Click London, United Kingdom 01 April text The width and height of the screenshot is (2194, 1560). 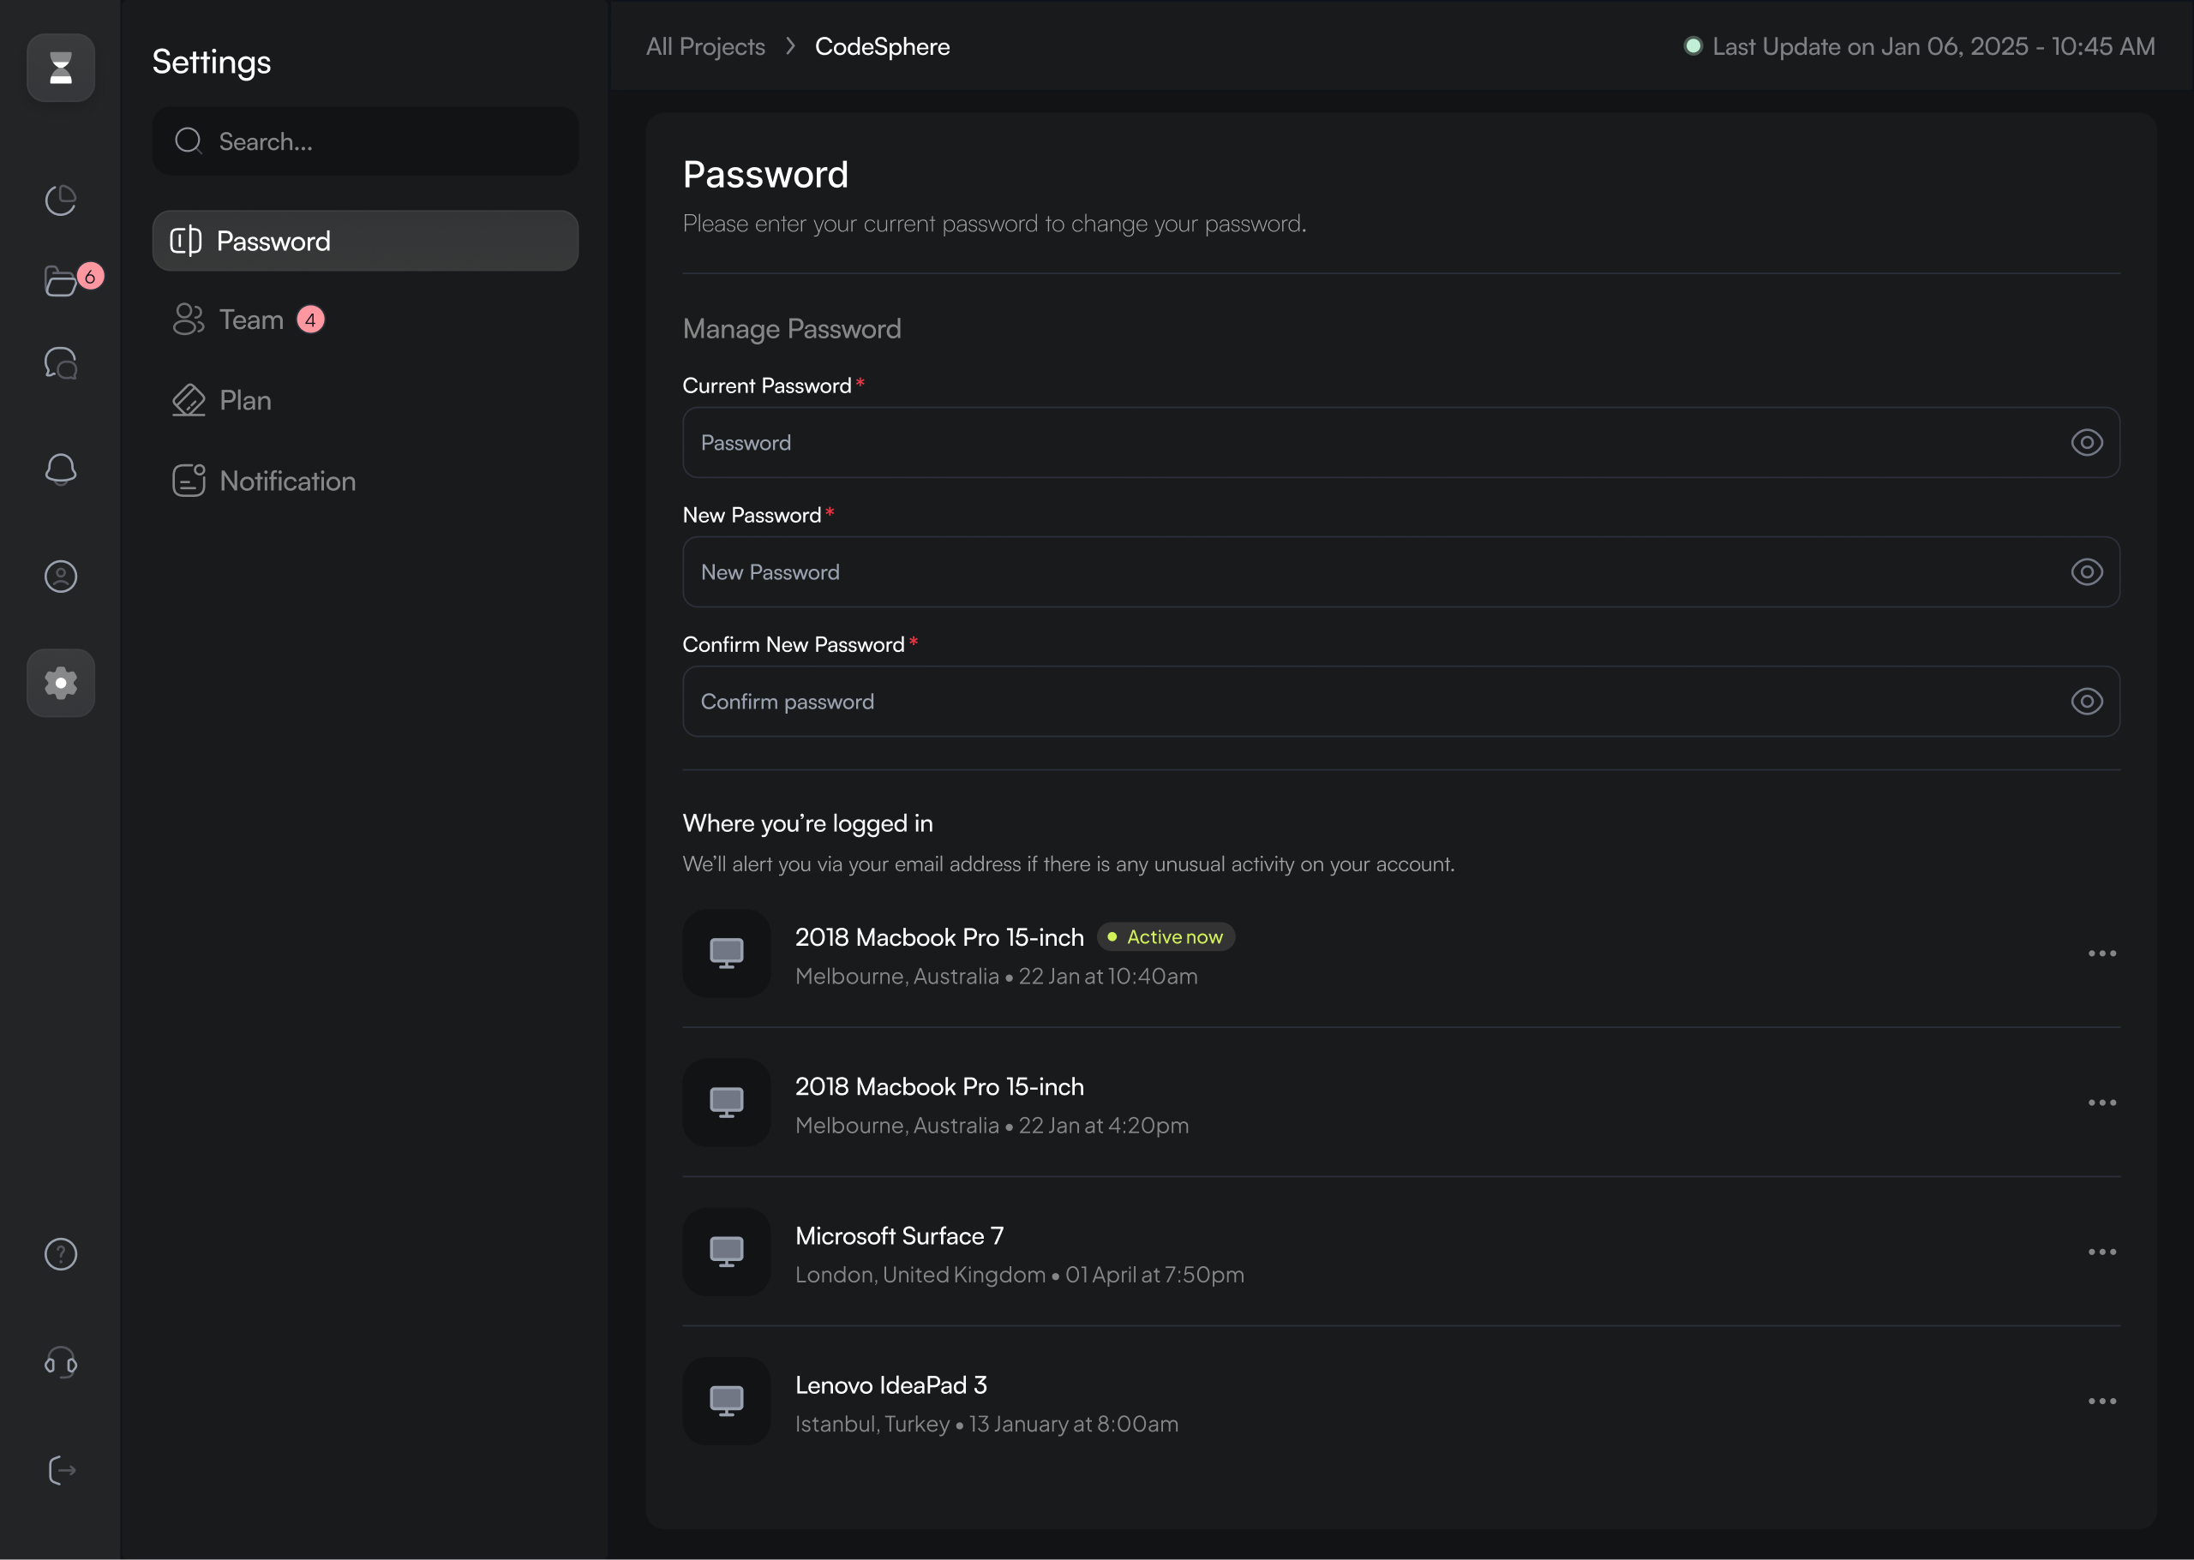click(x=1020, y=1275)
